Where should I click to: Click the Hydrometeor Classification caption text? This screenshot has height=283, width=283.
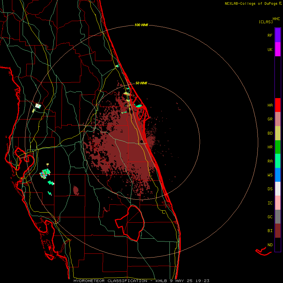tap(110, 281)
